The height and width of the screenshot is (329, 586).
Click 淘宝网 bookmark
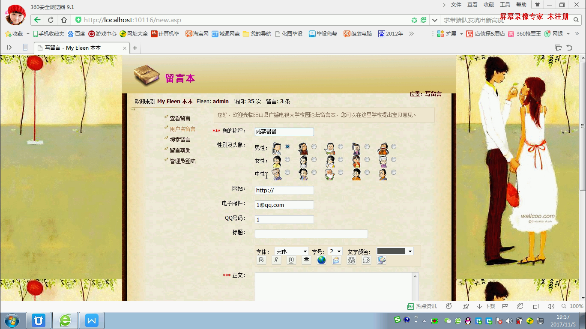(x=197, y=33)
